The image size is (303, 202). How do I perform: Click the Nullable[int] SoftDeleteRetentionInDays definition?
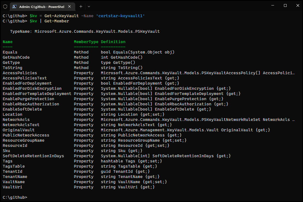point(166,156)
